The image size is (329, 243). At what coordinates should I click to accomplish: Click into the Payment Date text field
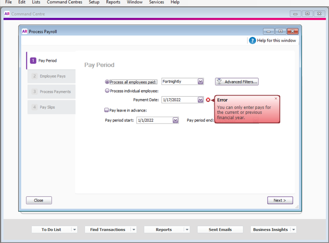[179, 100]
